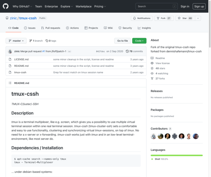Click the Packages heading link
Screen dimensions: 211x177
pos(157,110)
